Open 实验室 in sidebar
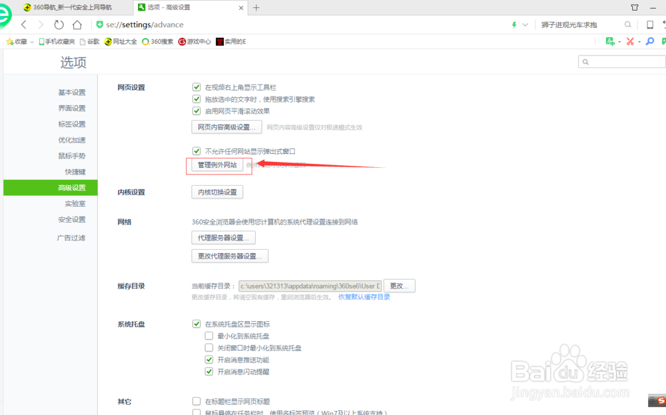This screenshot has height=415, width=666. (x=75, y=203)
